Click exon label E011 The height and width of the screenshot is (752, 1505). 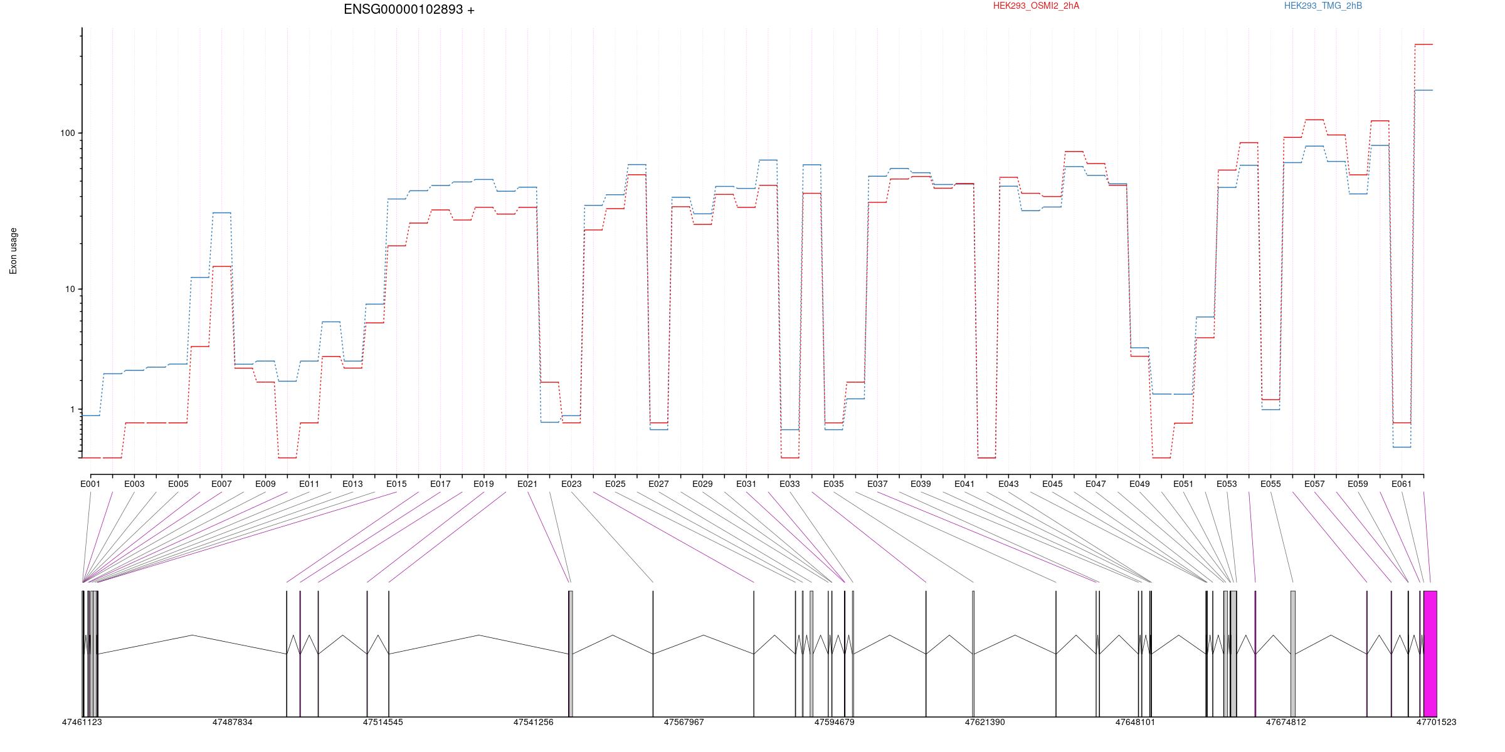pos(309,484)
